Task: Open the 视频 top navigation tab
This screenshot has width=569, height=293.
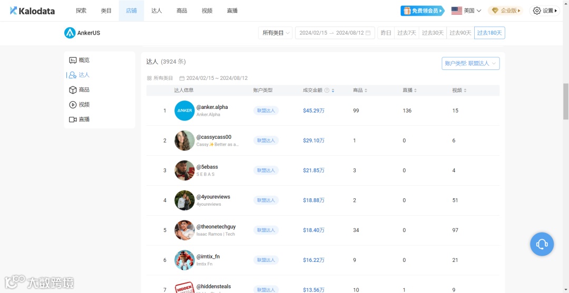Action: click(207, 11)
